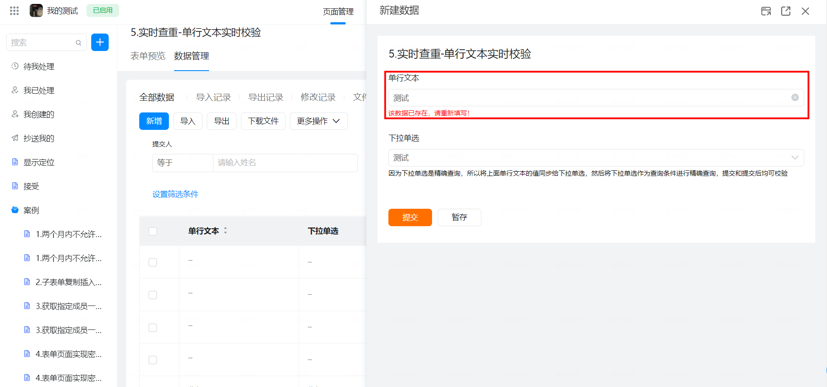
Task: Open first 4.表单页面实现密 form
Action: [x=69, y=354]
